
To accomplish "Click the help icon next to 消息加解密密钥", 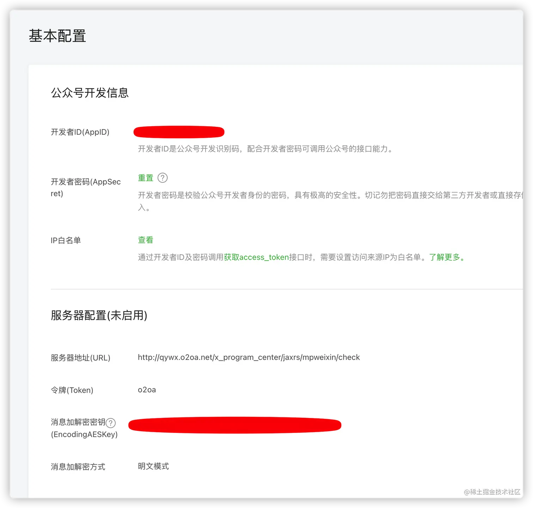I will click(x=111, y=423).
